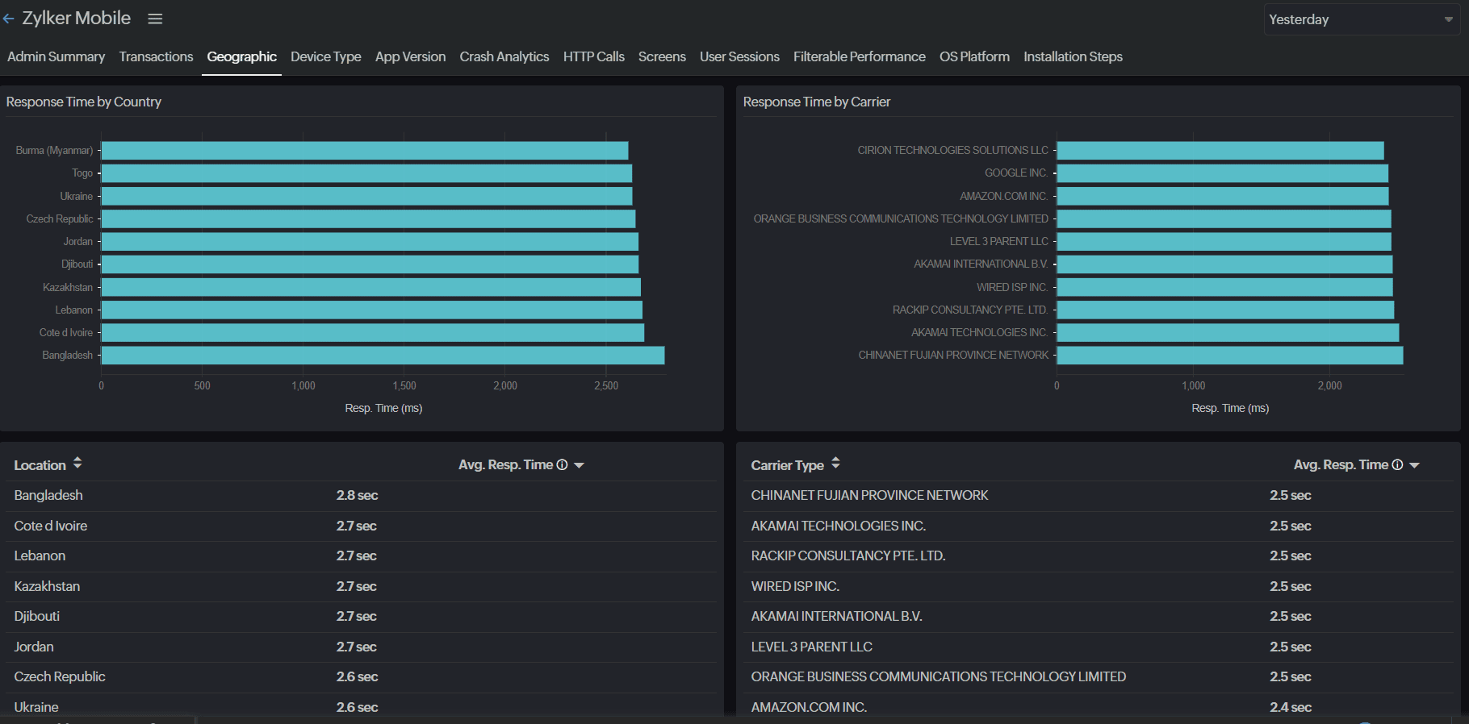The height and width of the screenshot is (724, 1469).
Task: Switch to the Crash Analytics tab
Action: coord(504,56)
